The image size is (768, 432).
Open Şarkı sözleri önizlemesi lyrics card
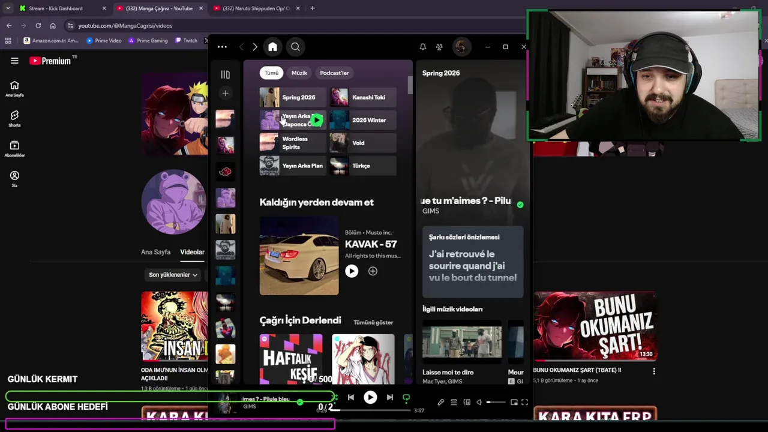point(473,262)
